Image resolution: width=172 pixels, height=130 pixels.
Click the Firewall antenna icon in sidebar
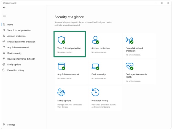(4, 41)
